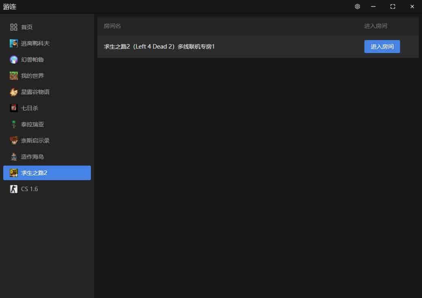Click the gray 进入房间 column header
Viewport: 422px width, 298px height.
coord(376,26)
